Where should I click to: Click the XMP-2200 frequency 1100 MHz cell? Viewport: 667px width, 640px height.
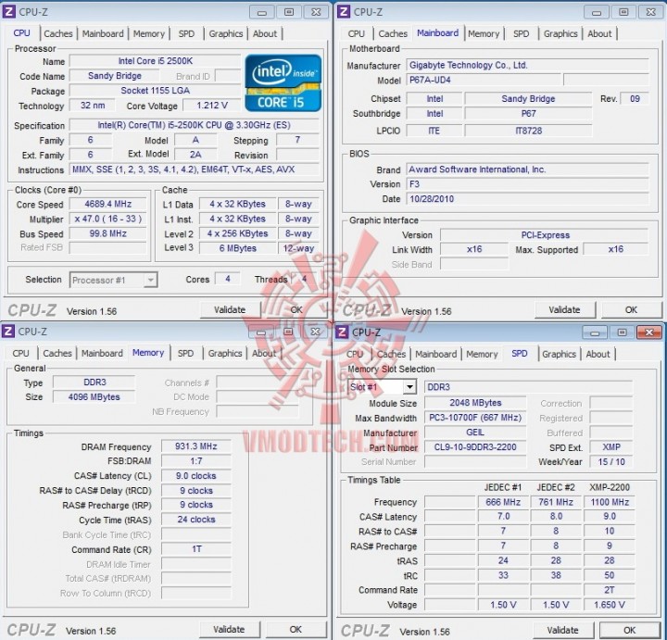pyautogui.click(x=610, y=502)
